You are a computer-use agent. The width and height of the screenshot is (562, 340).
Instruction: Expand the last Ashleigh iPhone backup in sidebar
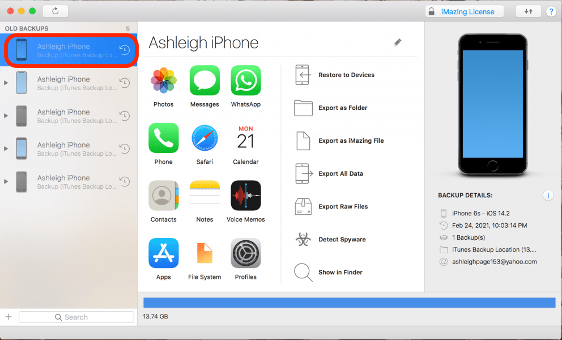tap(6, 181)
